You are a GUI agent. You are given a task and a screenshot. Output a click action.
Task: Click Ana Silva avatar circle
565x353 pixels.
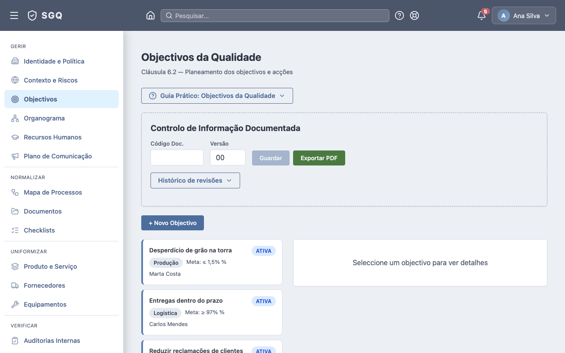[x=504, y=15]
